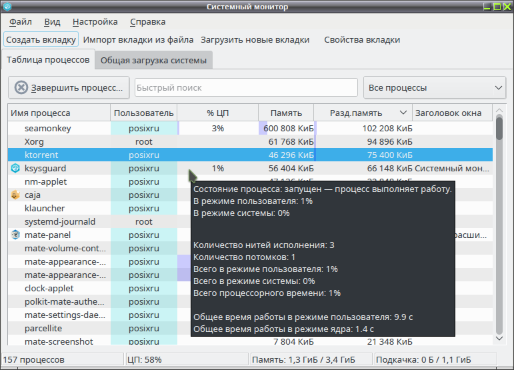Open the Все процессы dropdown
The image size is (514, 370).
tap(435, 87)
